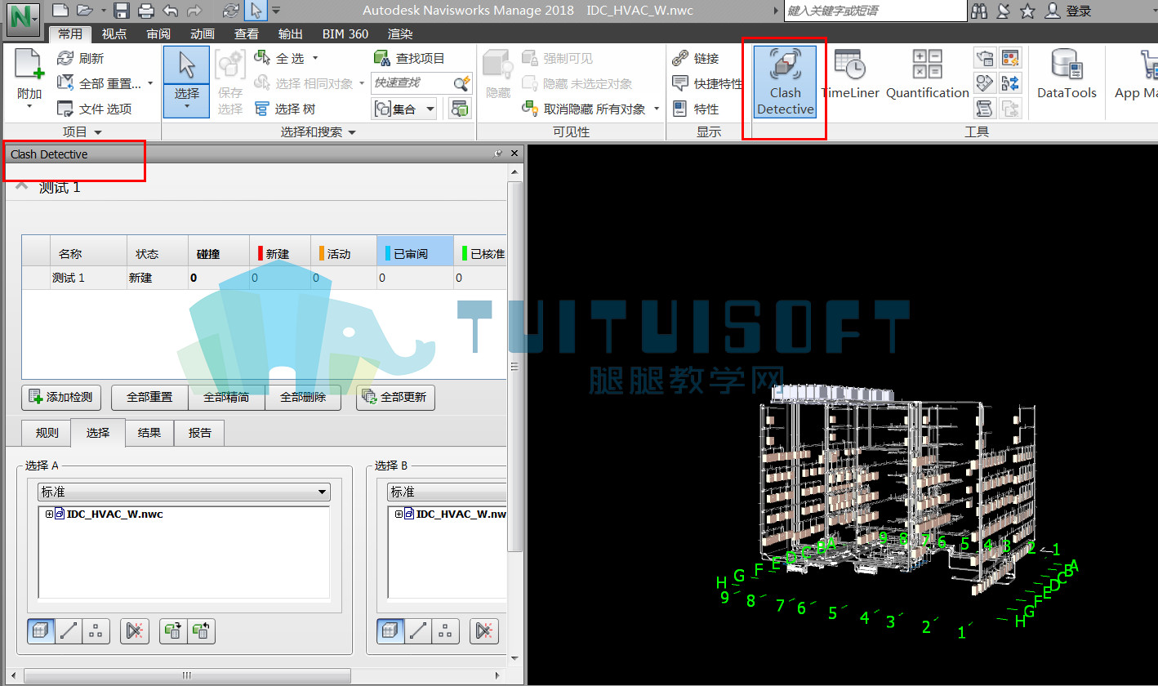
Task: Click the Add Test (添加检测) button
Action: coord(61,398)
